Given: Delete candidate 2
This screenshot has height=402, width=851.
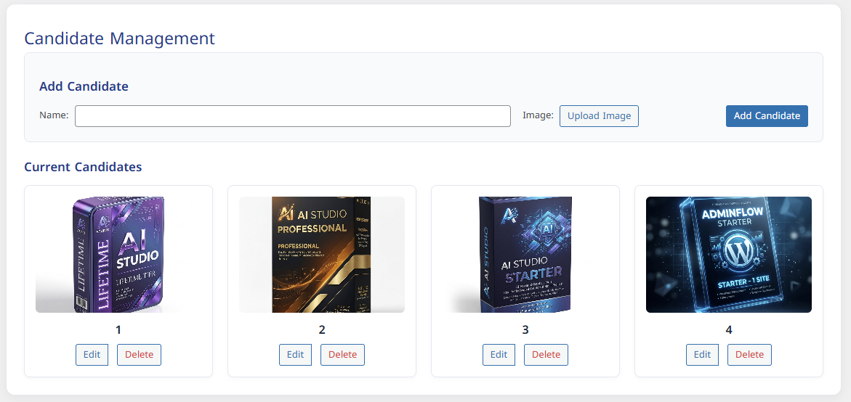Looking at the screenshot, I should (x=342, y=355).
